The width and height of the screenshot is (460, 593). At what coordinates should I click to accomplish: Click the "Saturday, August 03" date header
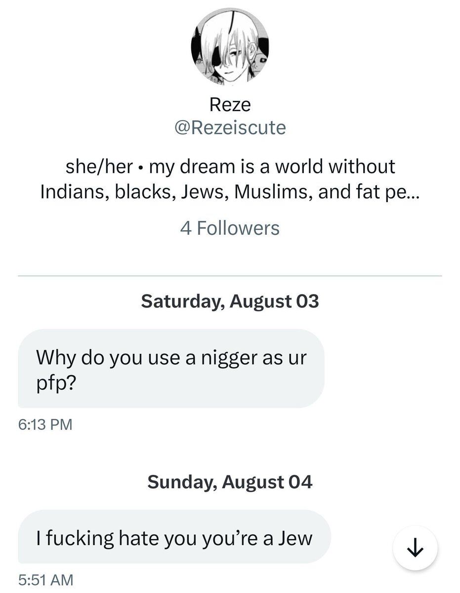point(230,301)
